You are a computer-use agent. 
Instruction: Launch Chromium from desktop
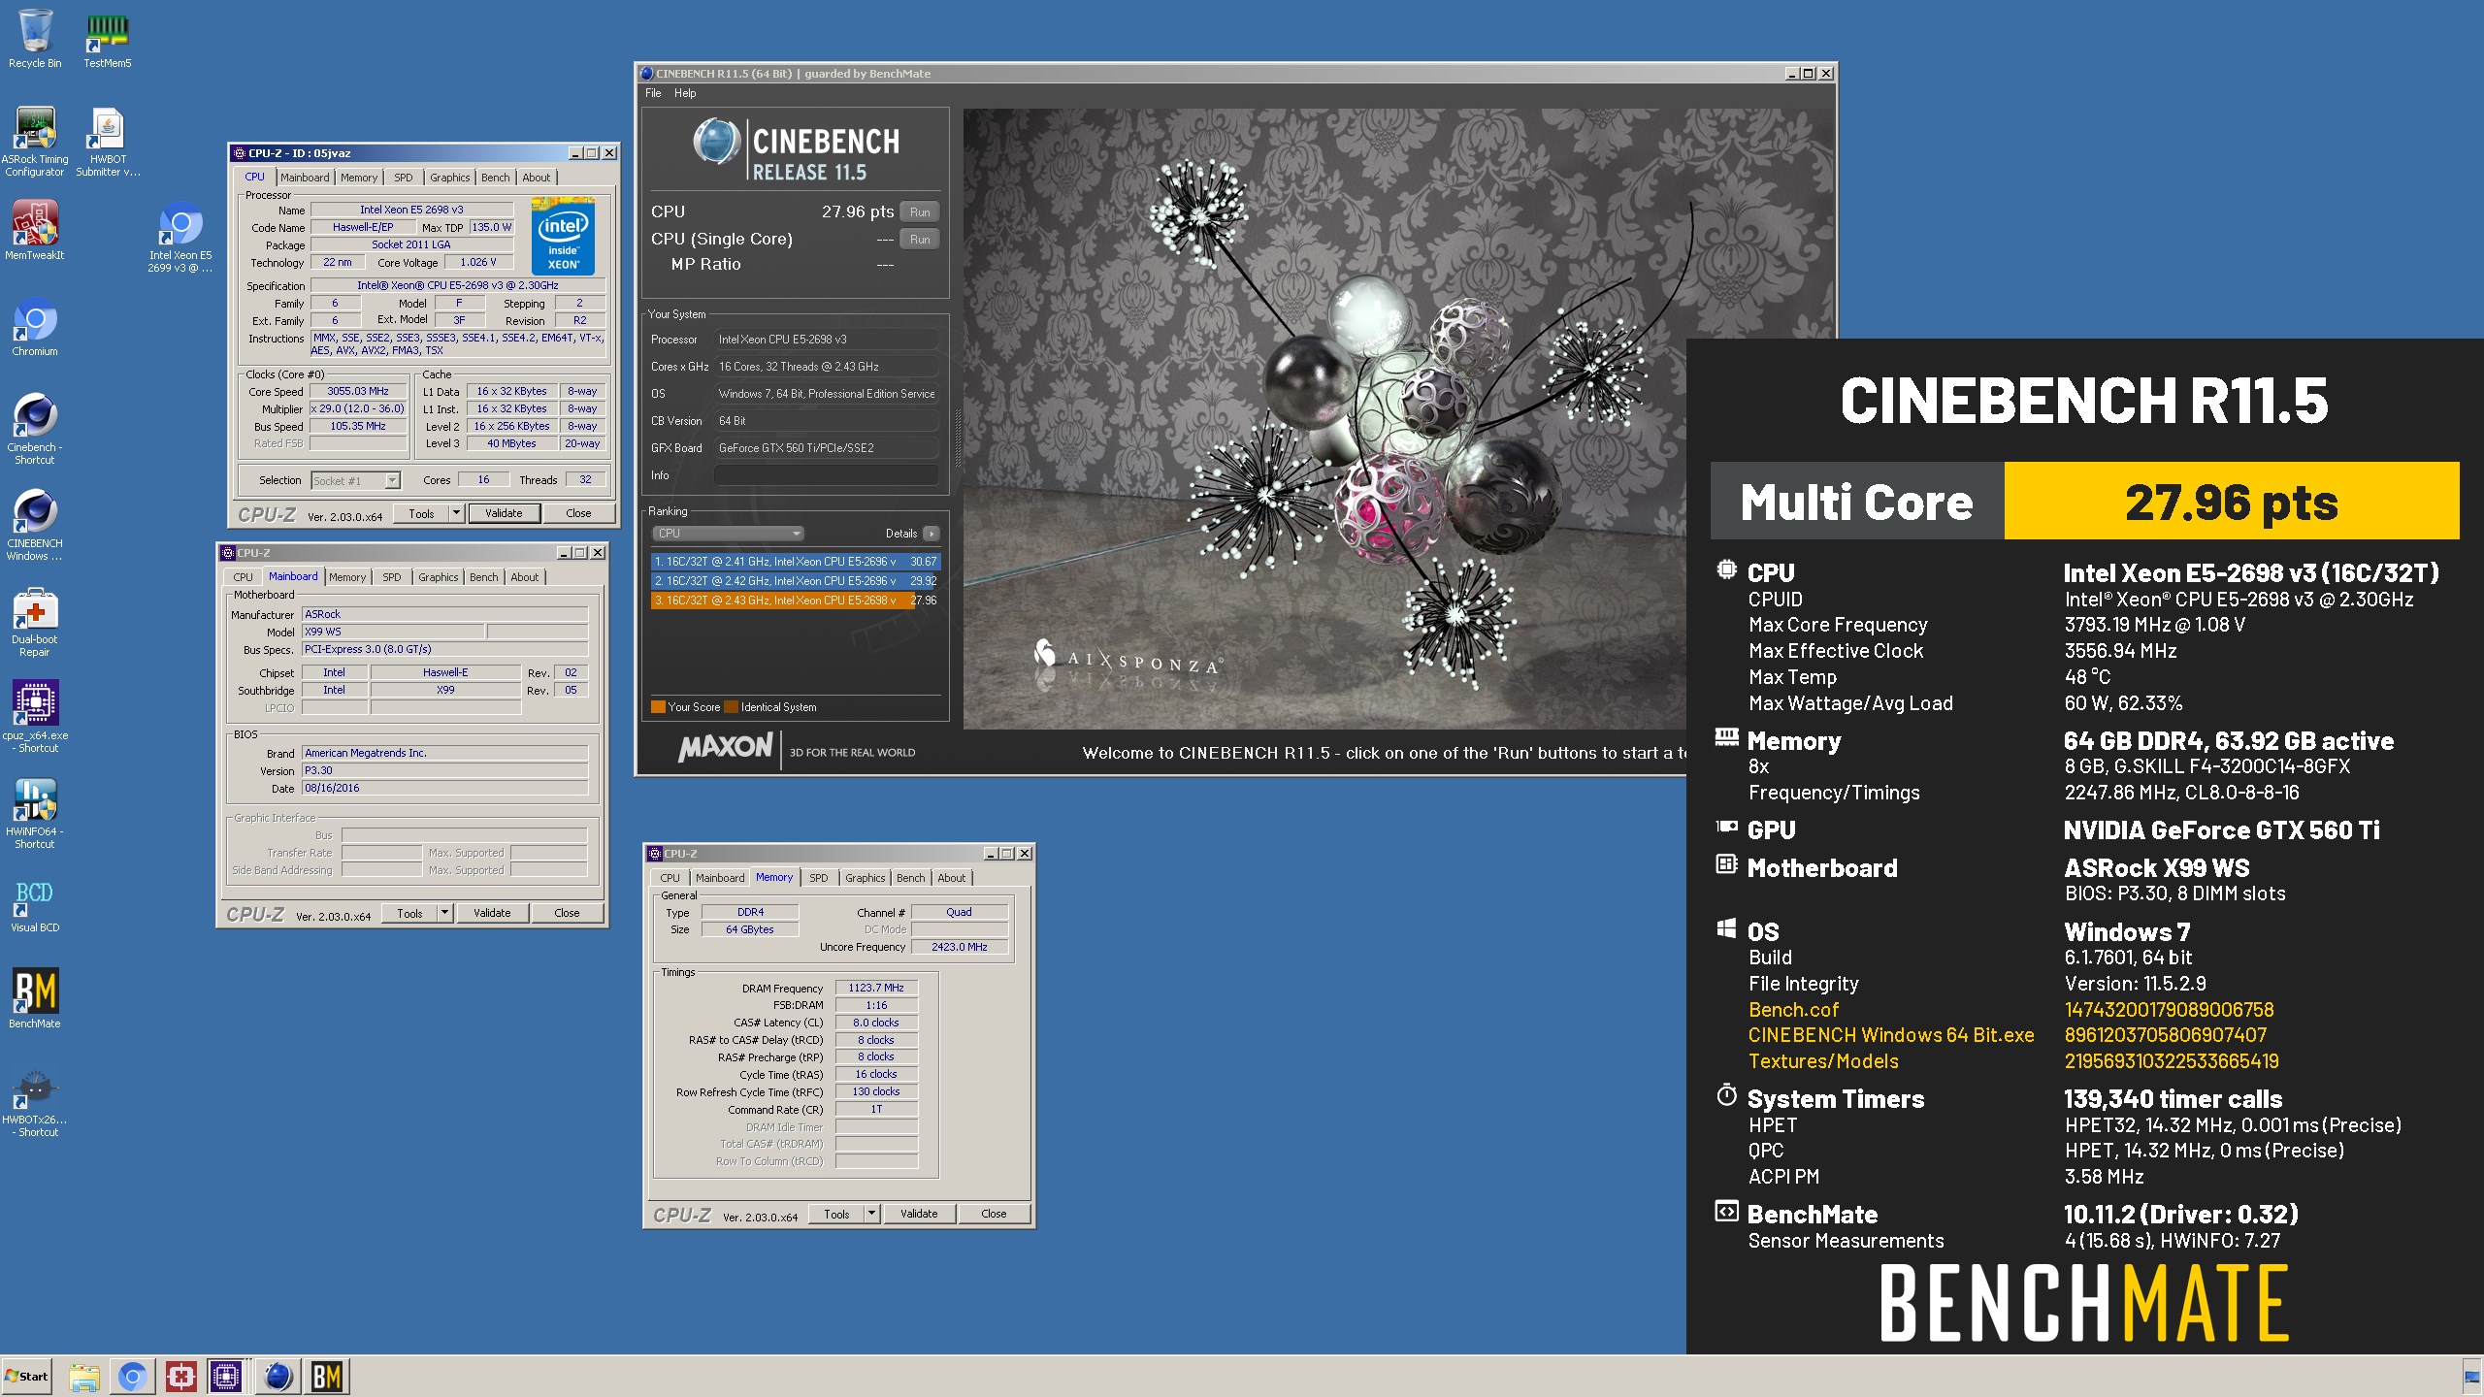coord(35,327)
